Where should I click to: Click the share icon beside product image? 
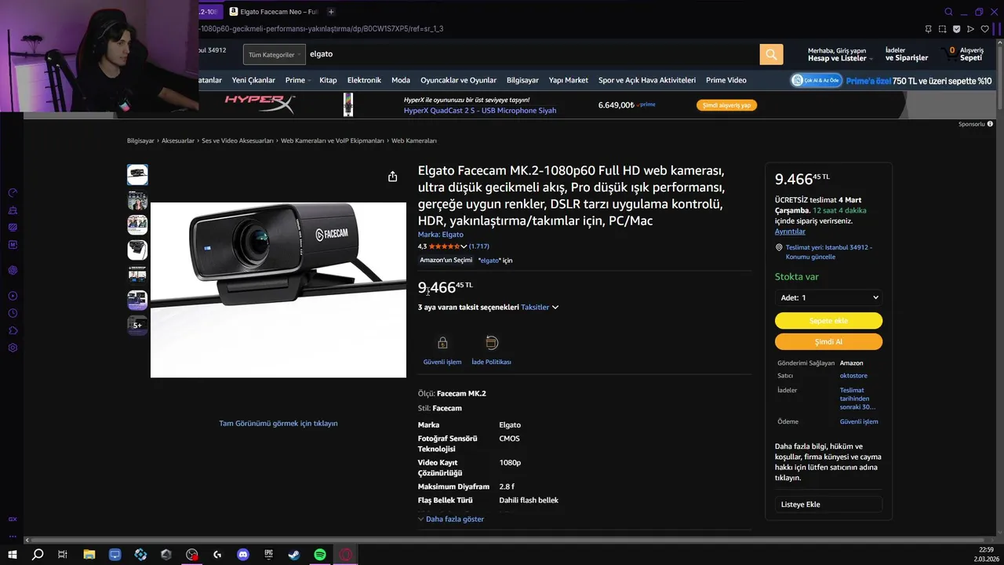392,177
